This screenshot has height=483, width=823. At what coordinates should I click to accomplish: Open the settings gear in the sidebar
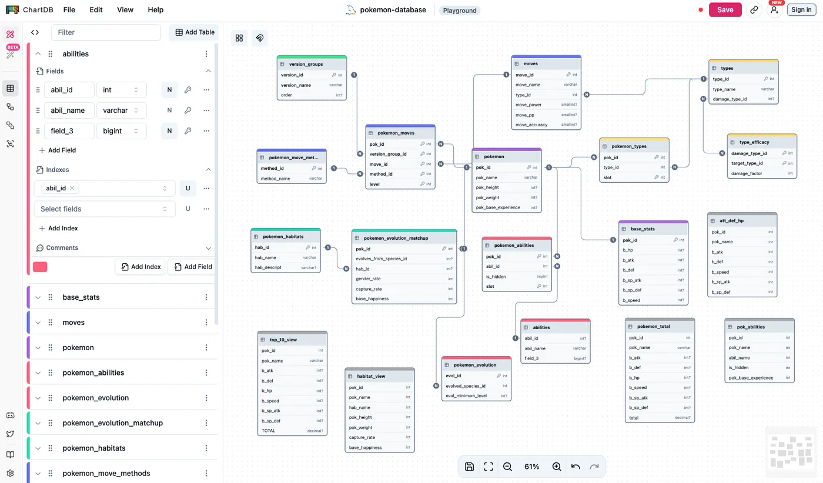(x=10, y=473)
